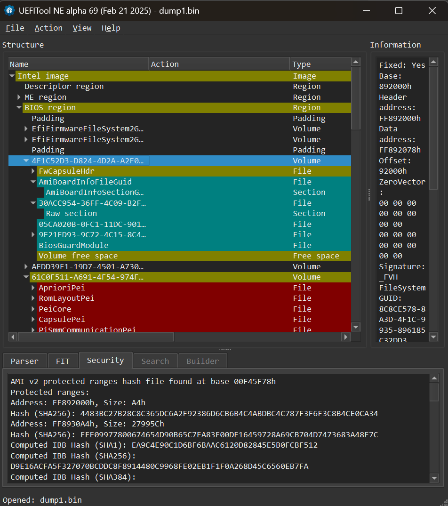This screenshot has height=506, width=448.
Task: Open the View menu
Action: coord(82,28)
